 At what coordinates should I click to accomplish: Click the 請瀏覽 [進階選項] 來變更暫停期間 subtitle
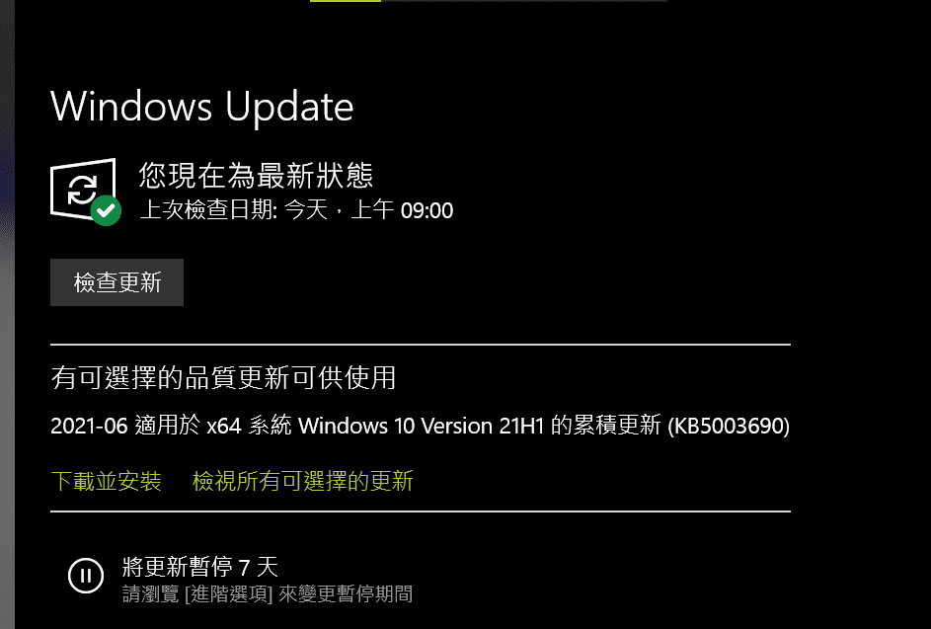tap(268, 593)
